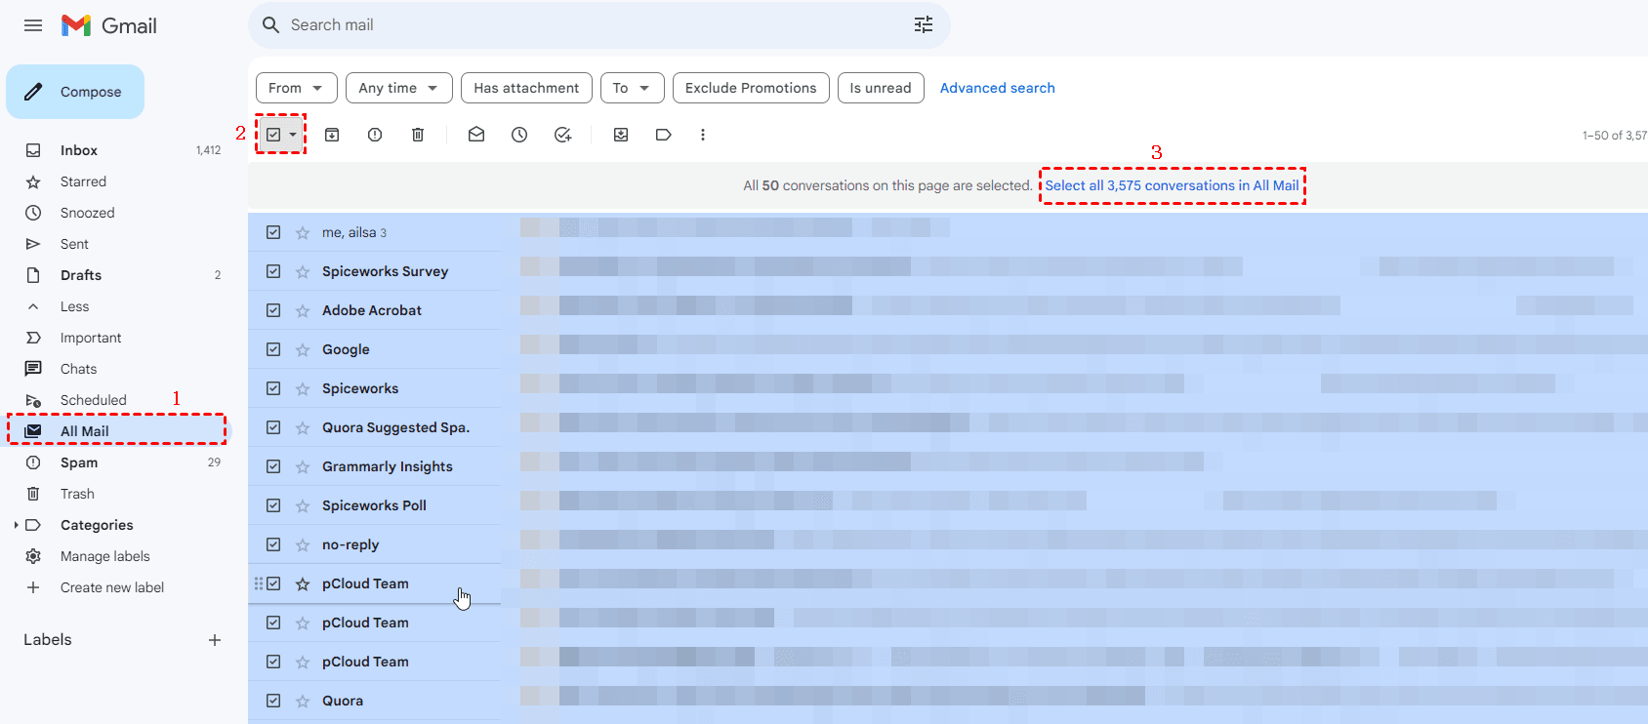
Task: Show search options slider icon
Action: [924, 25]
